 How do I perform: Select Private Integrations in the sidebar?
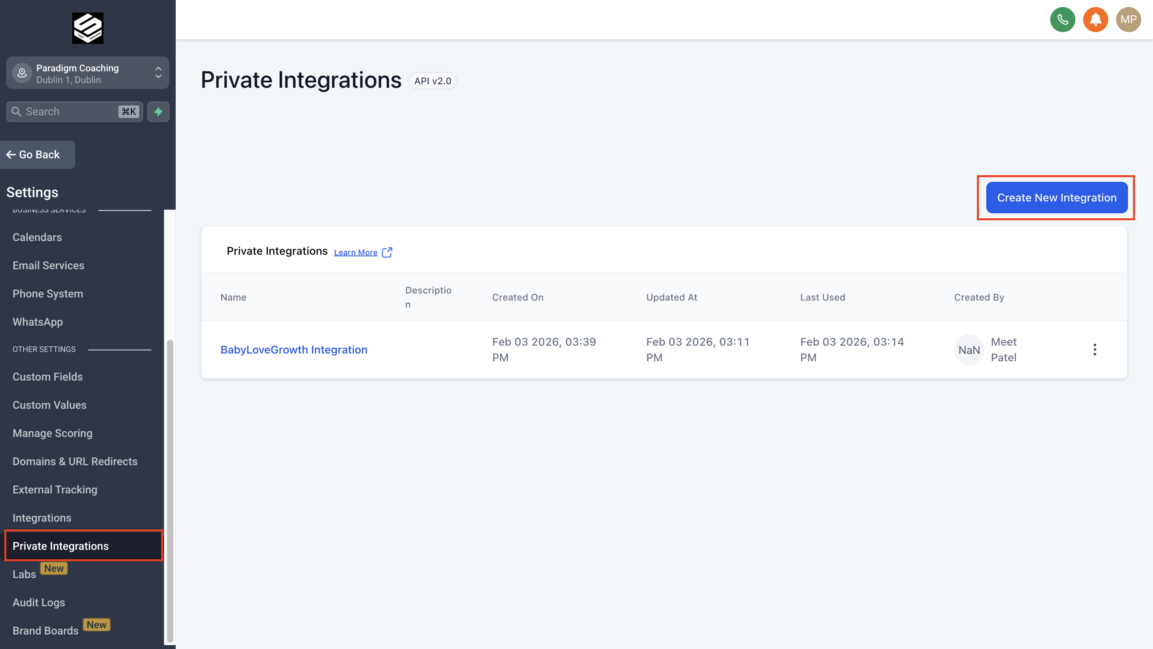[60, 546]
